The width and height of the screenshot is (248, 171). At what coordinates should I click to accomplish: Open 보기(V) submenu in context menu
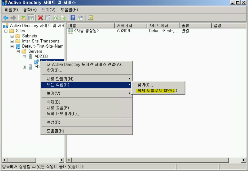86,93
